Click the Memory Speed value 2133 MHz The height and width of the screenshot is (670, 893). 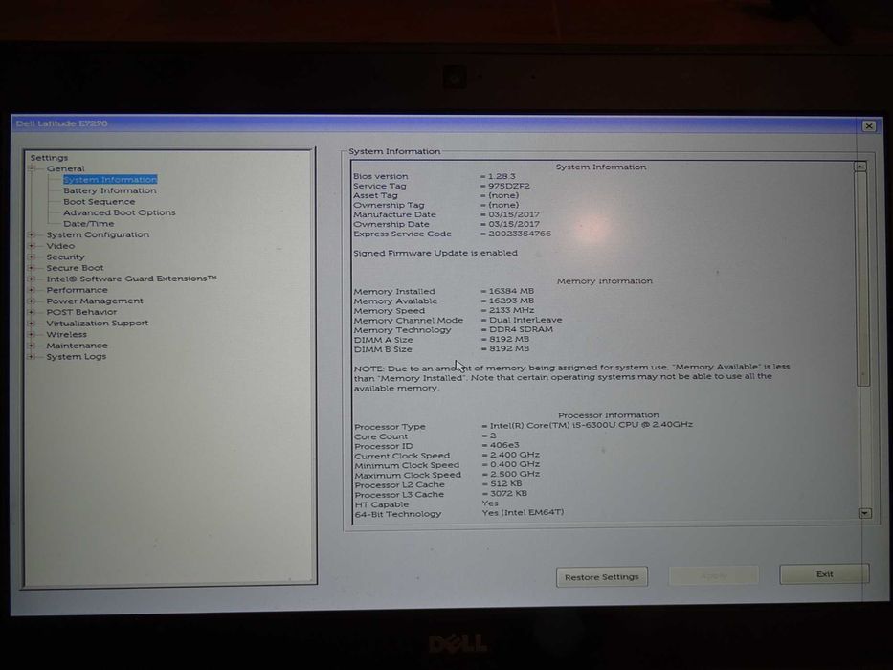coord(511,310)
